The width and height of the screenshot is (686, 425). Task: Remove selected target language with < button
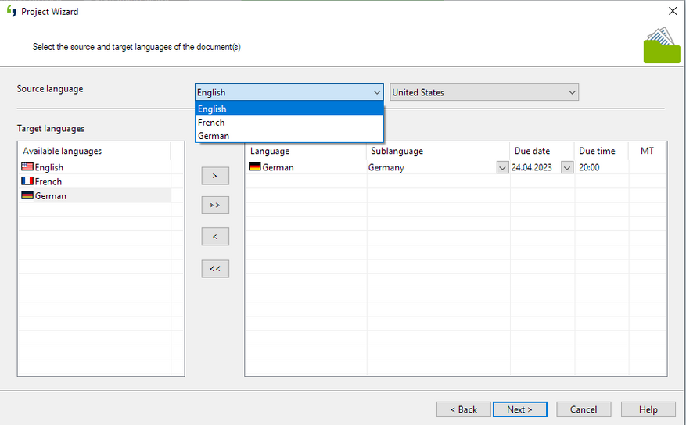tap(215, 236)
